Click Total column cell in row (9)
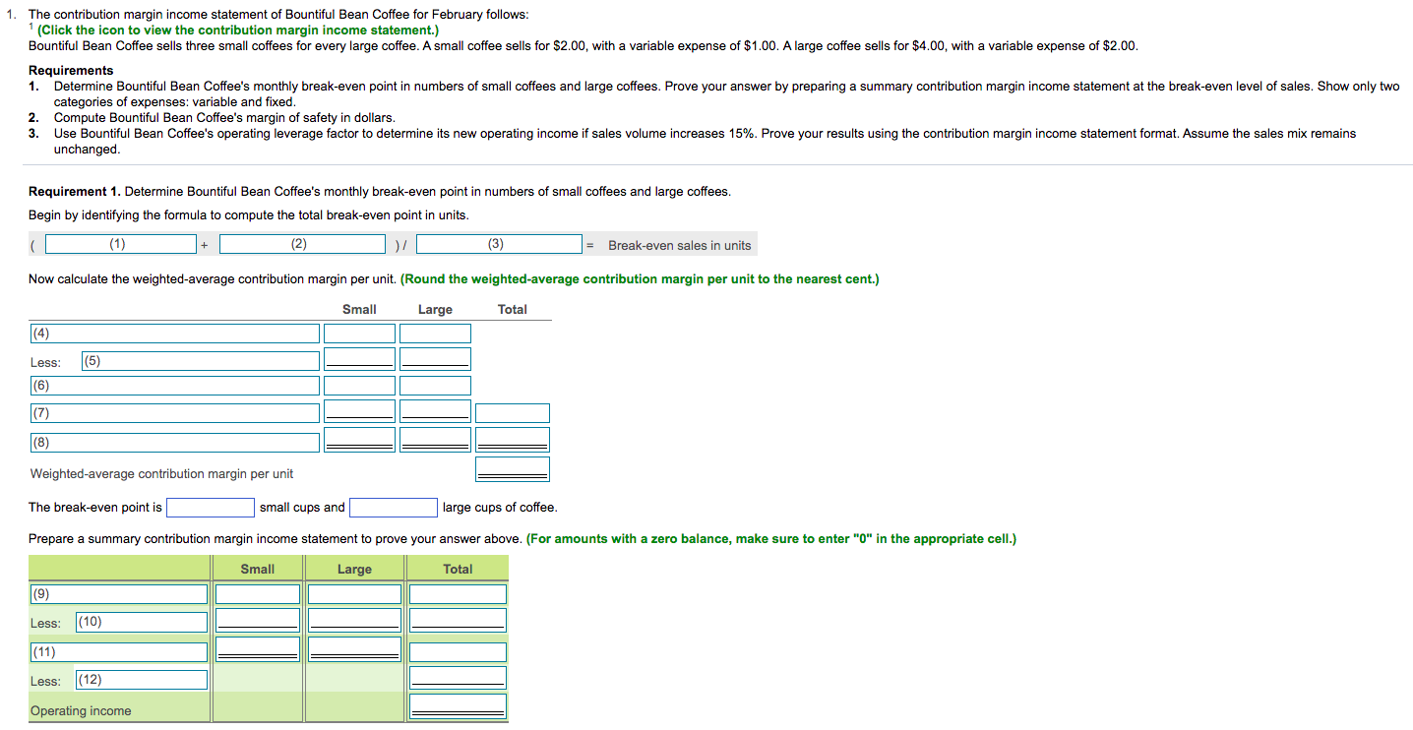 (458, 594)
